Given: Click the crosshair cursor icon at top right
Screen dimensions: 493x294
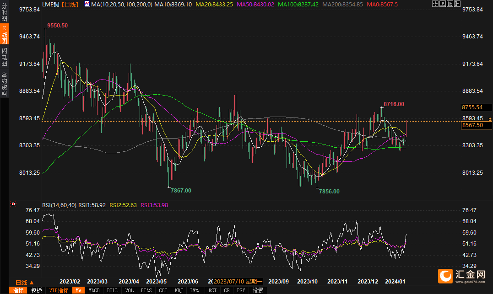Looking at the screenshot, I should tap(435, 4).
